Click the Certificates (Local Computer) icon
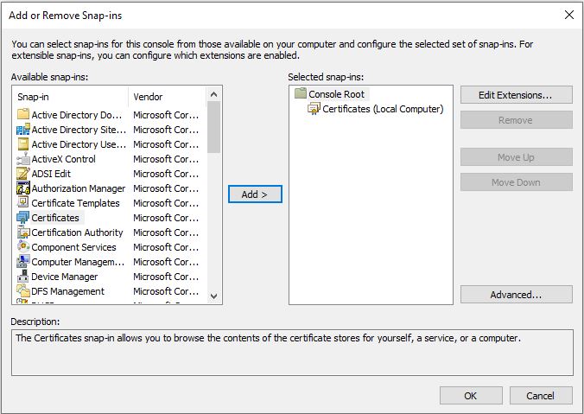Screen dimensions: 584x414 point(314,108)
